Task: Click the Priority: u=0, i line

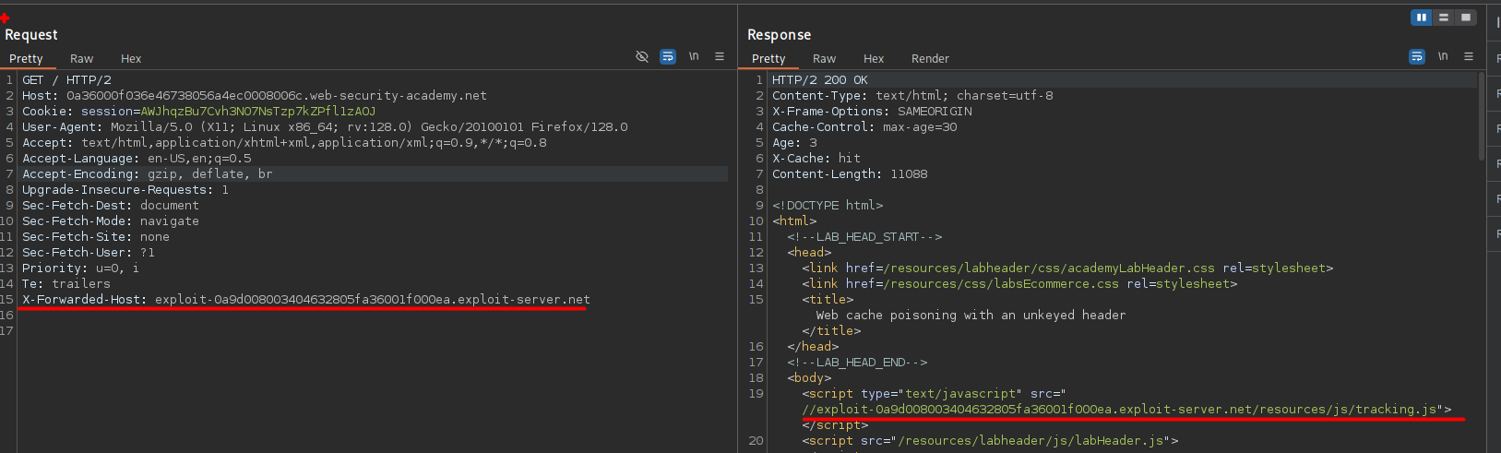Action: [81, 268]
